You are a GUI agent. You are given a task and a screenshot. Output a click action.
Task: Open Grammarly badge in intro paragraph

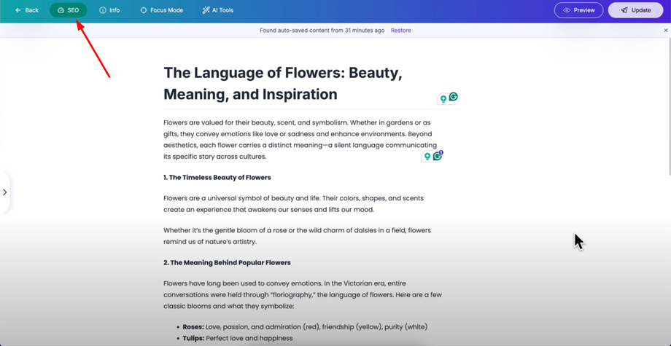[438, 156]
